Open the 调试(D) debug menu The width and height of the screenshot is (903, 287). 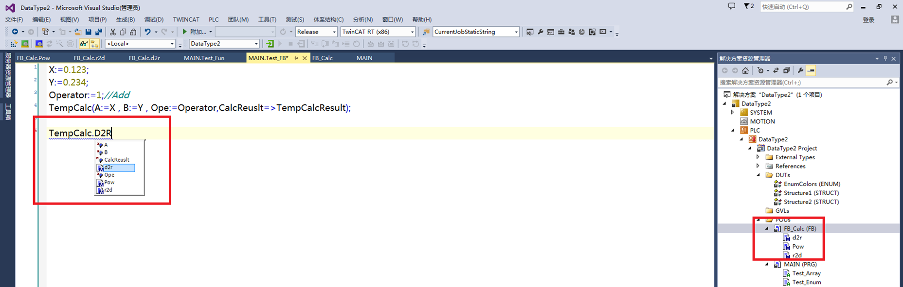coord(154,19)
